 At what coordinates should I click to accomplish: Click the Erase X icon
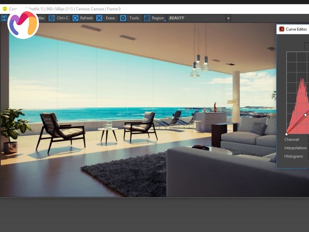click(x=99, y=18)
